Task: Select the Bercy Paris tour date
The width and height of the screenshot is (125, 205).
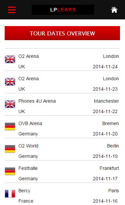Action: click(62, 194)
